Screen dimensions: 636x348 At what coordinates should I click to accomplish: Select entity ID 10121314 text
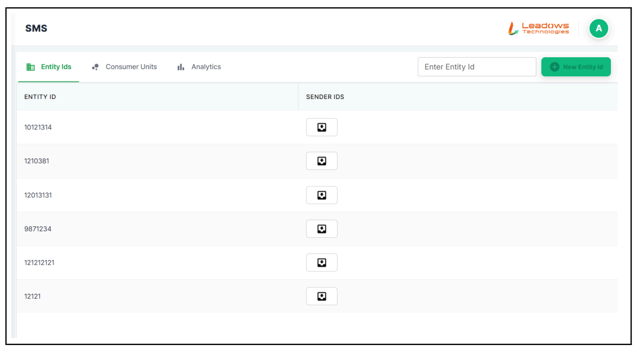[38, 127]
